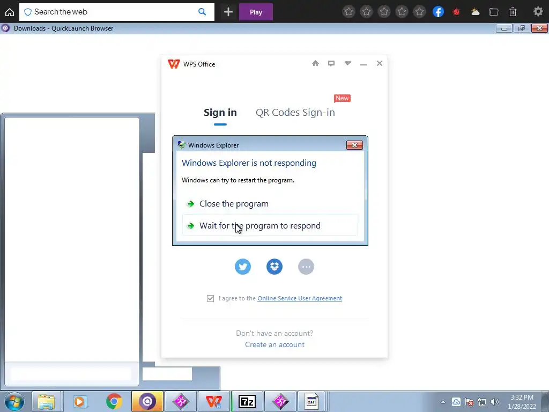The height and width of the screenshot is (412, 549).
Task: Close the WPS Office sign-in window
Action: click(x=379, y=63)
